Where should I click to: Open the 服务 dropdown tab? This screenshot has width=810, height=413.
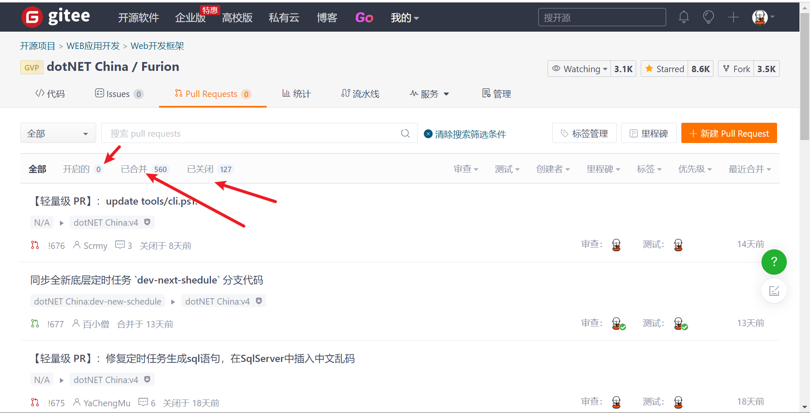click(x=429, y=94)
